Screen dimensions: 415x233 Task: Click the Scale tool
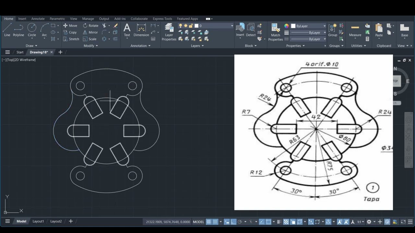(x=89, y=39)
